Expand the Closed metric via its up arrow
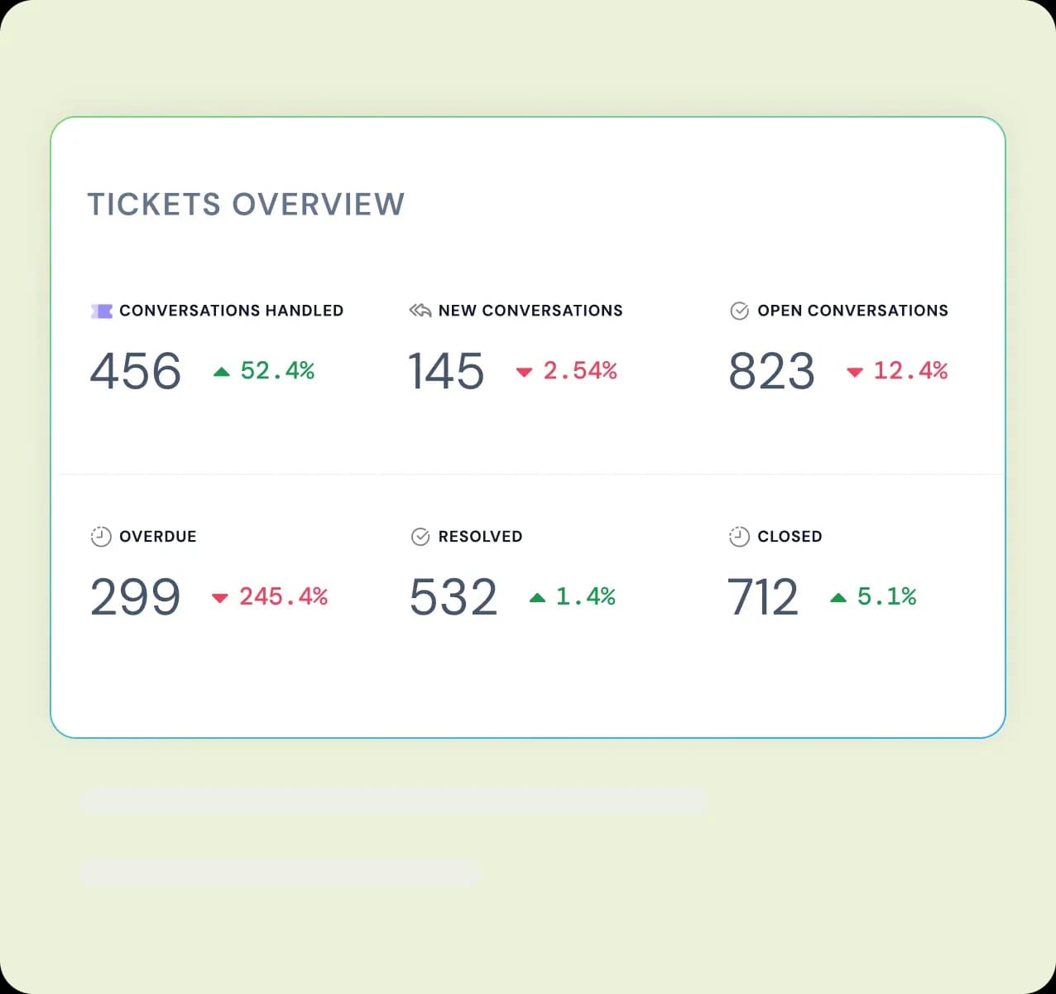Screen dimensions: 1056x994 (838, 598)
